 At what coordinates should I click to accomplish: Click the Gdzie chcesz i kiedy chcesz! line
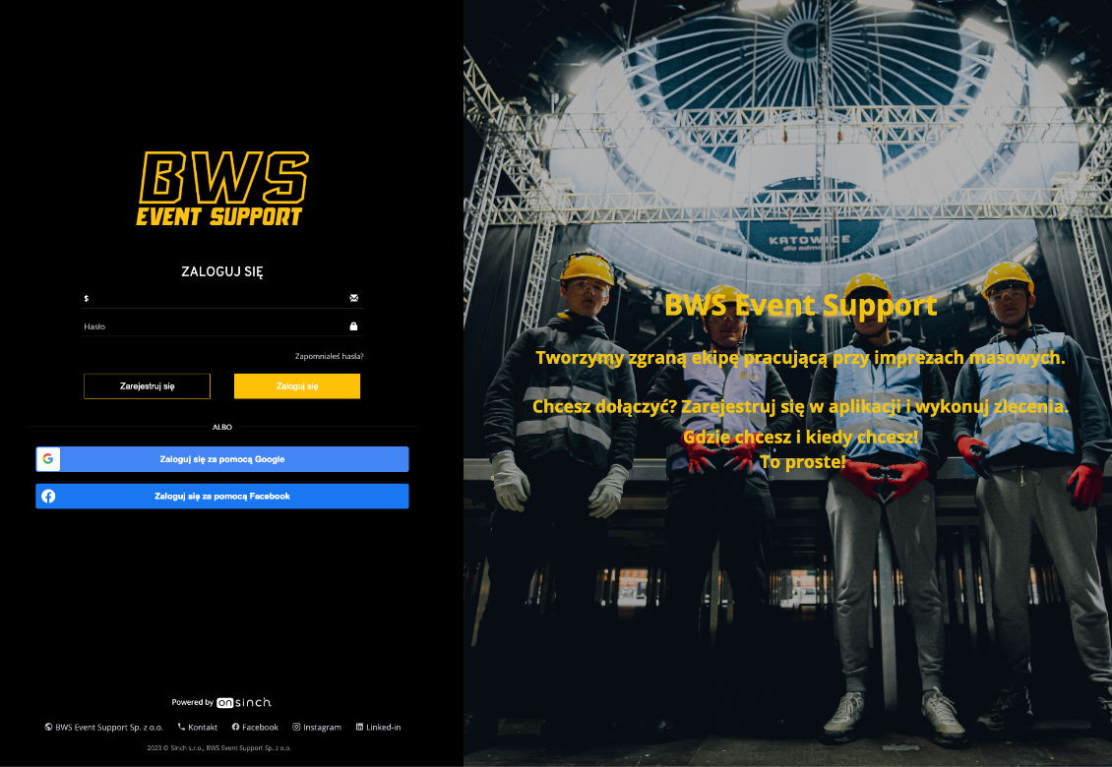click(x=801, y=437)
